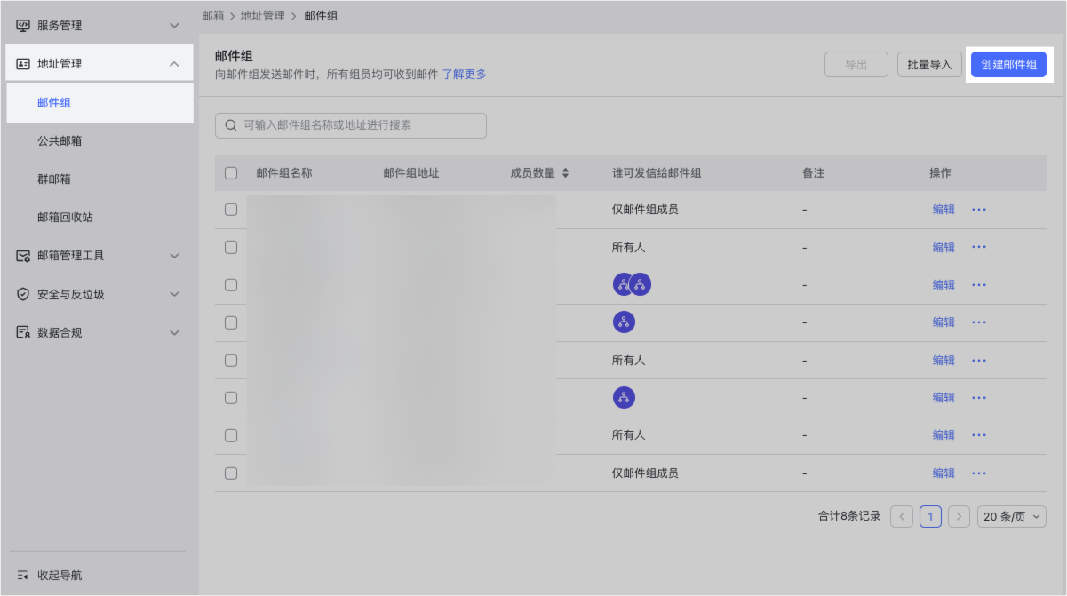The image size is (1067, 596).
Task: Click the 数据合规 document icon
Action: [x=23, y=332]
